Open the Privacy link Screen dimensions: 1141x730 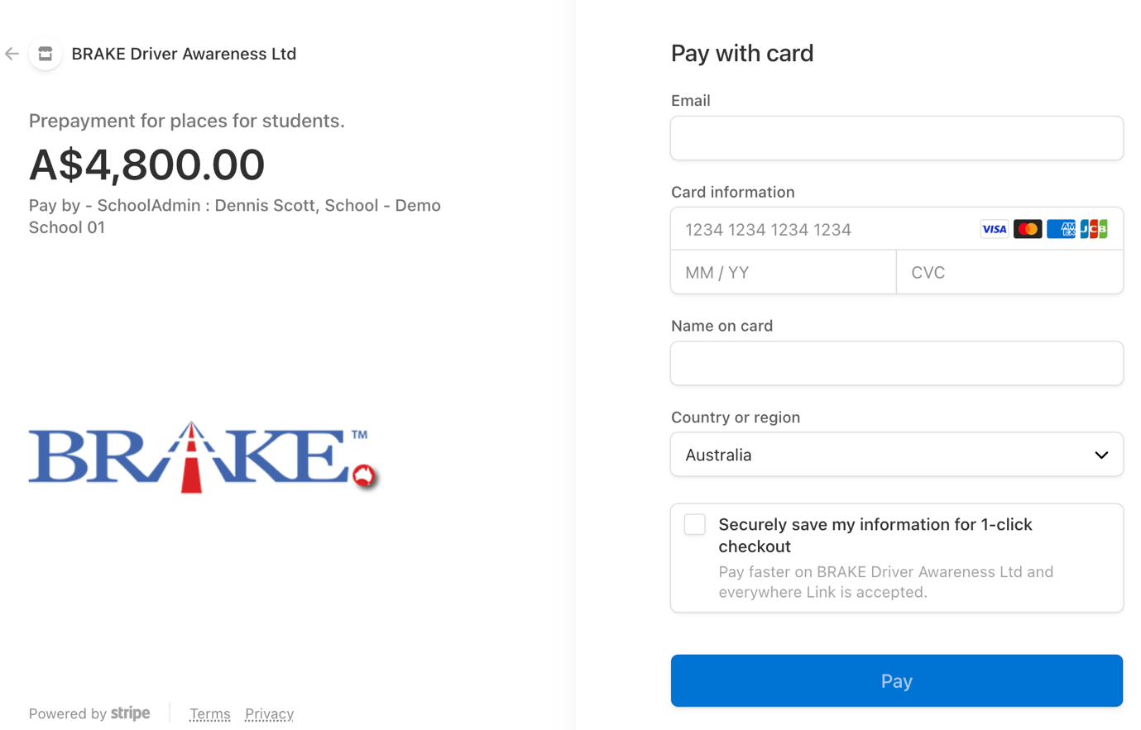[x=269, y=713]
